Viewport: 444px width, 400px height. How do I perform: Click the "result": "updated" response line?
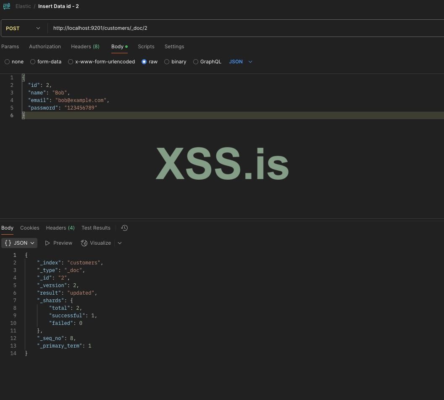coord(67,293)
